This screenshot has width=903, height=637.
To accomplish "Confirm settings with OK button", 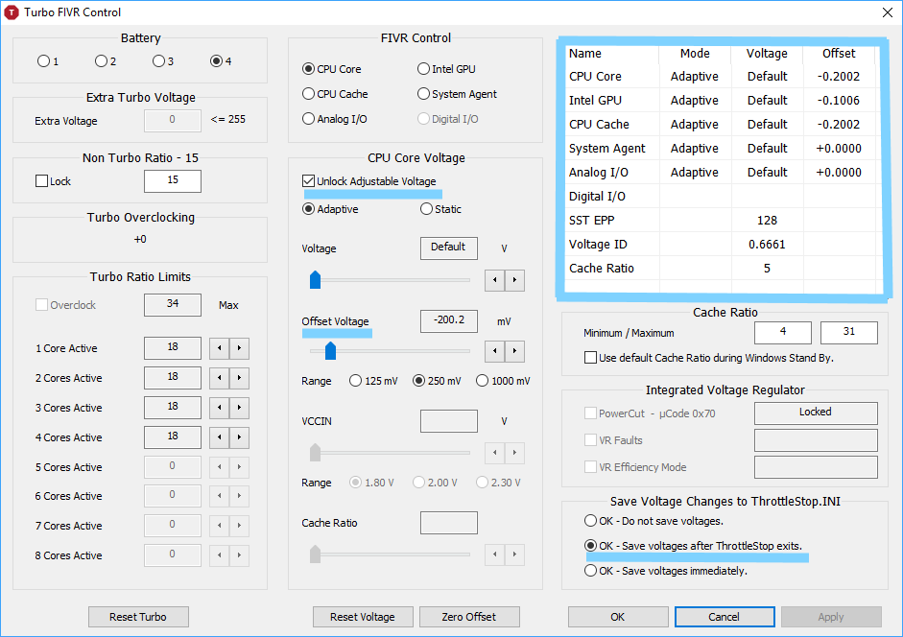I will tap(618, 617).
